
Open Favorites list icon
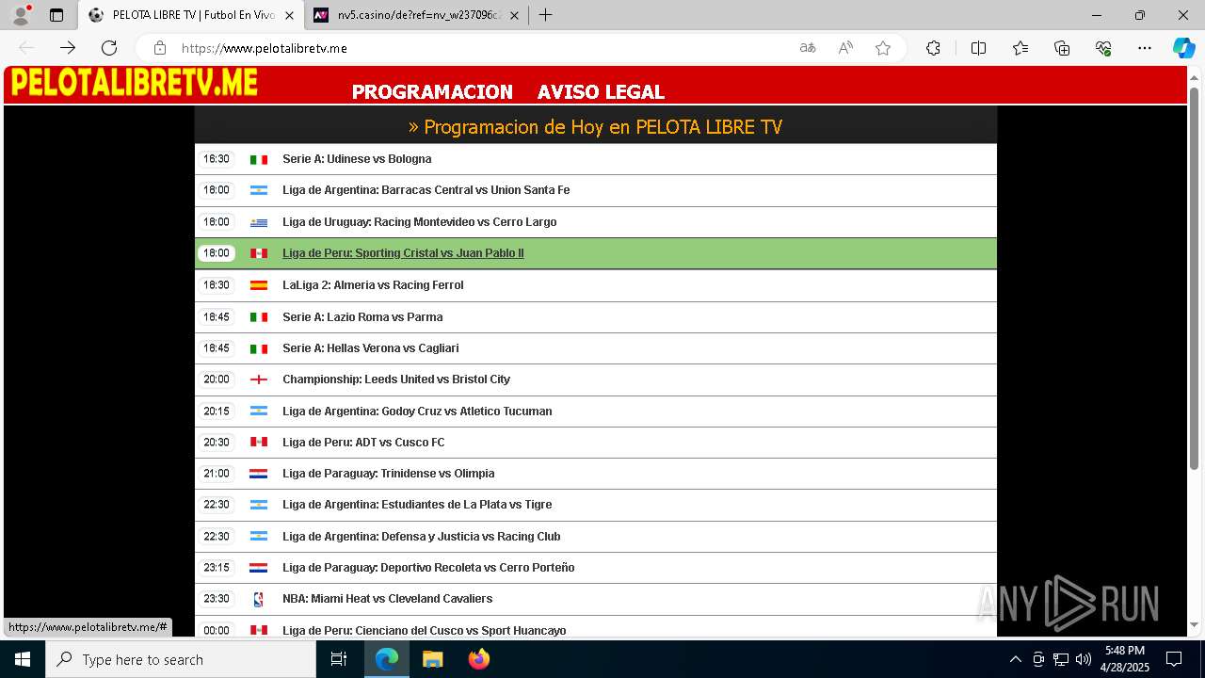pyautogui.click(x=1020, y=48)
